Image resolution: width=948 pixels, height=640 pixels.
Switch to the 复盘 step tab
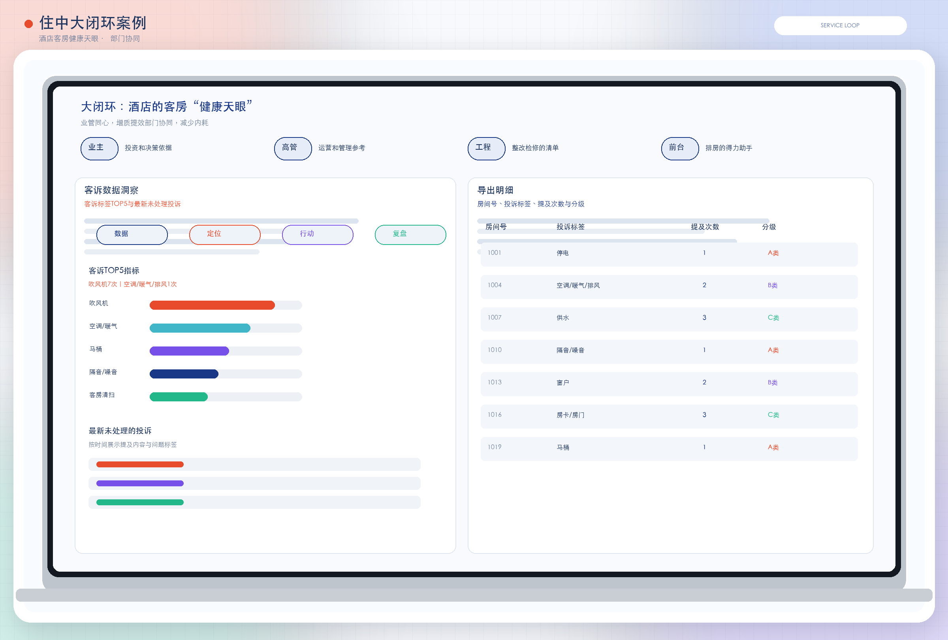click(410, 235)
